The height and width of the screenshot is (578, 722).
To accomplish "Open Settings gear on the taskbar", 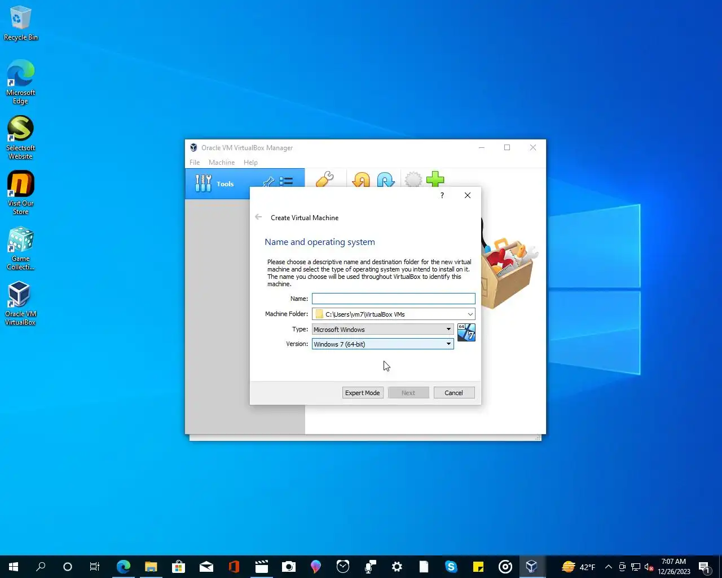I will point(397,567).
